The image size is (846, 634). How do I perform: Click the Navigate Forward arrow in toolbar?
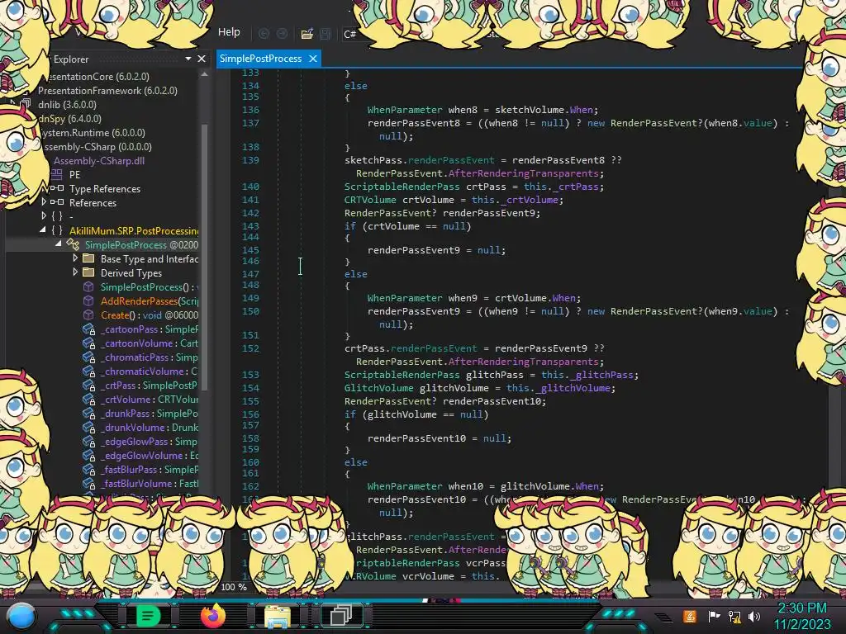point(283,34)
